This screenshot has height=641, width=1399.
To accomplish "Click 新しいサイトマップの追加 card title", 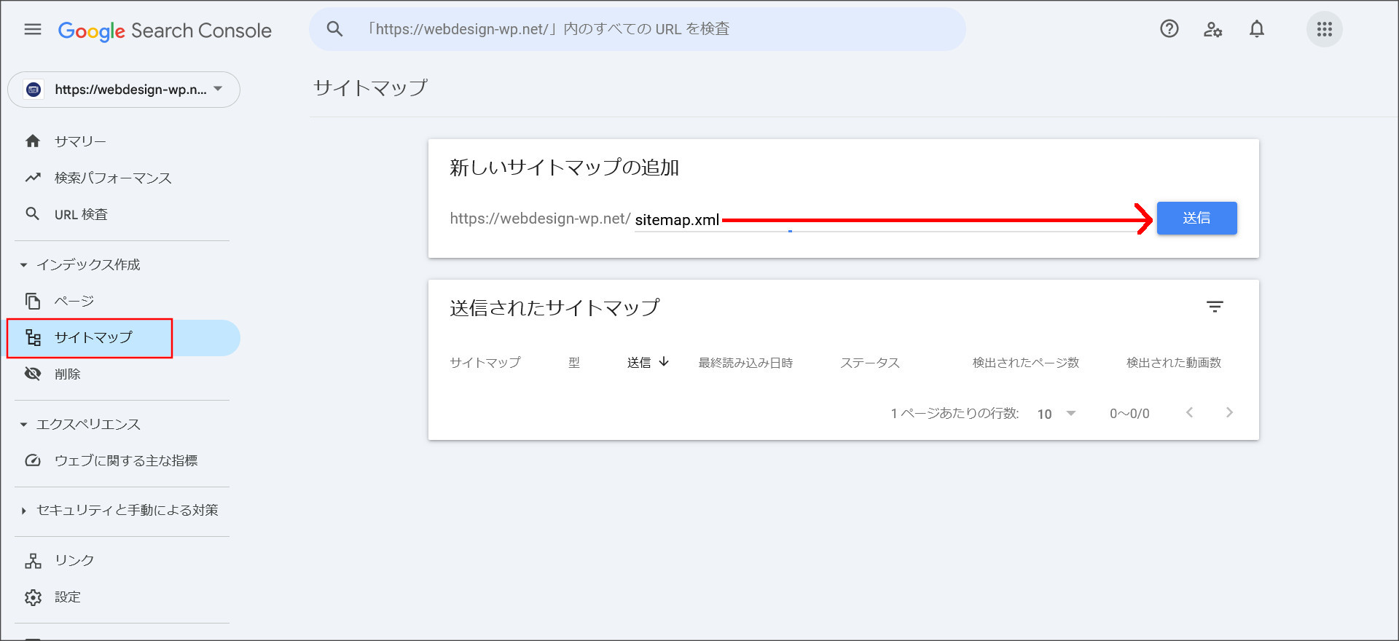I will coord(565,168).
